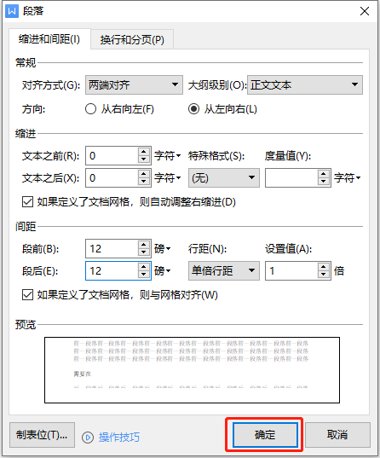This screenshot has width=380, height=458.
Task: Switch to the 缩进和间距 tab
Action: pos(49,39)
